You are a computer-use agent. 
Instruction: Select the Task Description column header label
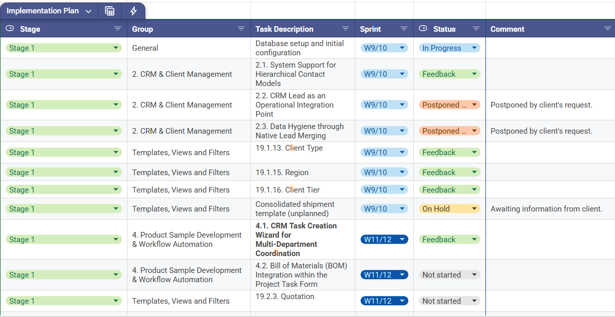[284, 29]
